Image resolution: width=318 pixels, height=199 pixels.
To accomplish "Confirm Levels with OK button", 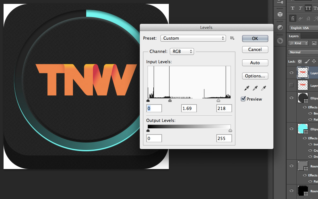I will pos(255,38).
